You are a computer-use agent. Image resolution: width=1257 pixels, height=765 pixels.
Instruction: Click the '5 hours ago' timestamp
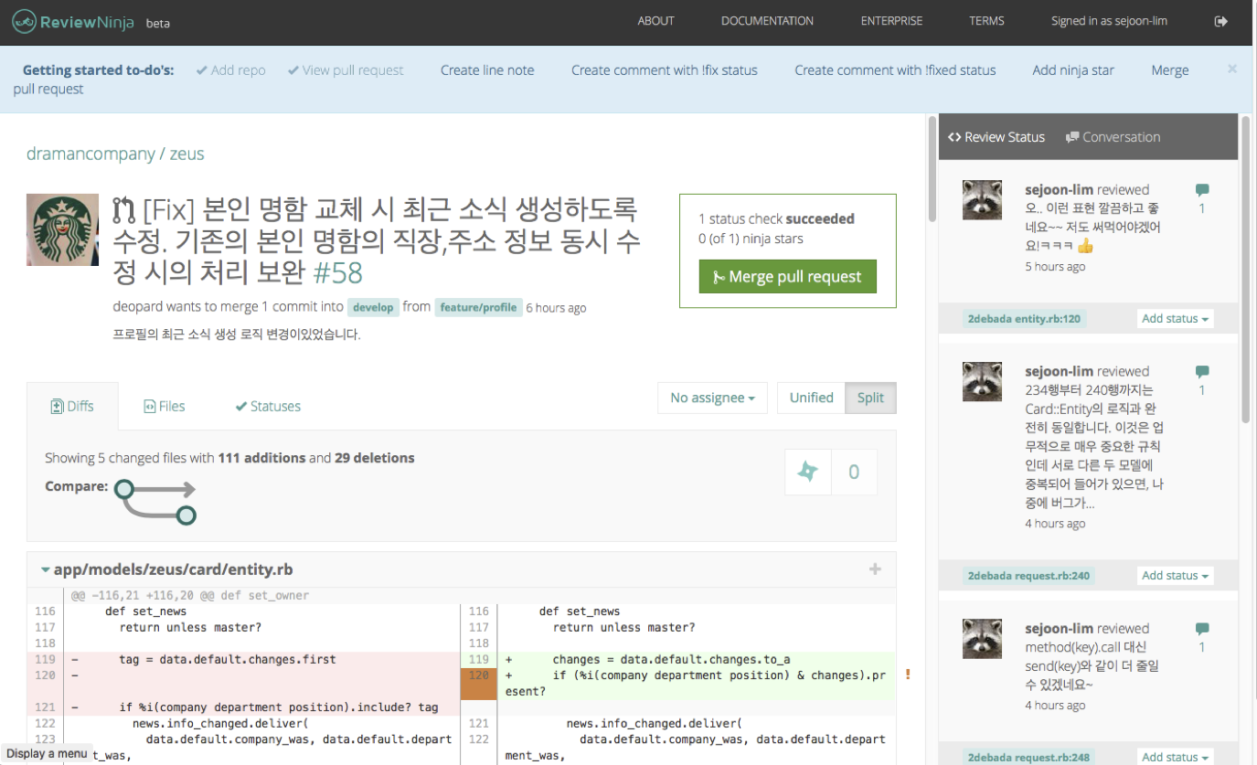(1056, 267)
